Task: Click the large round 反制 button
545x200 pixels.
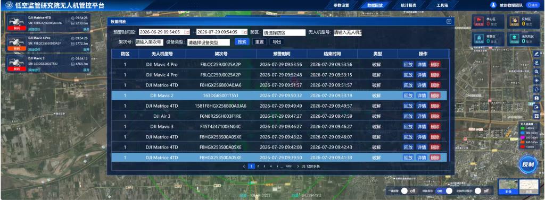Action: tap(529, 164)
